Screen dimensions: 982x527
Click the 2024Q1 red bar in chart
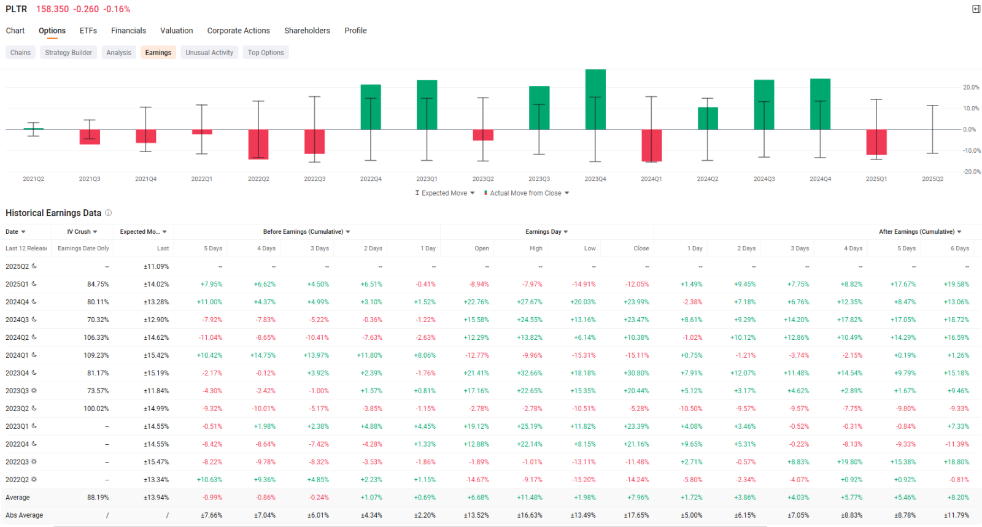tap(652, 145)
